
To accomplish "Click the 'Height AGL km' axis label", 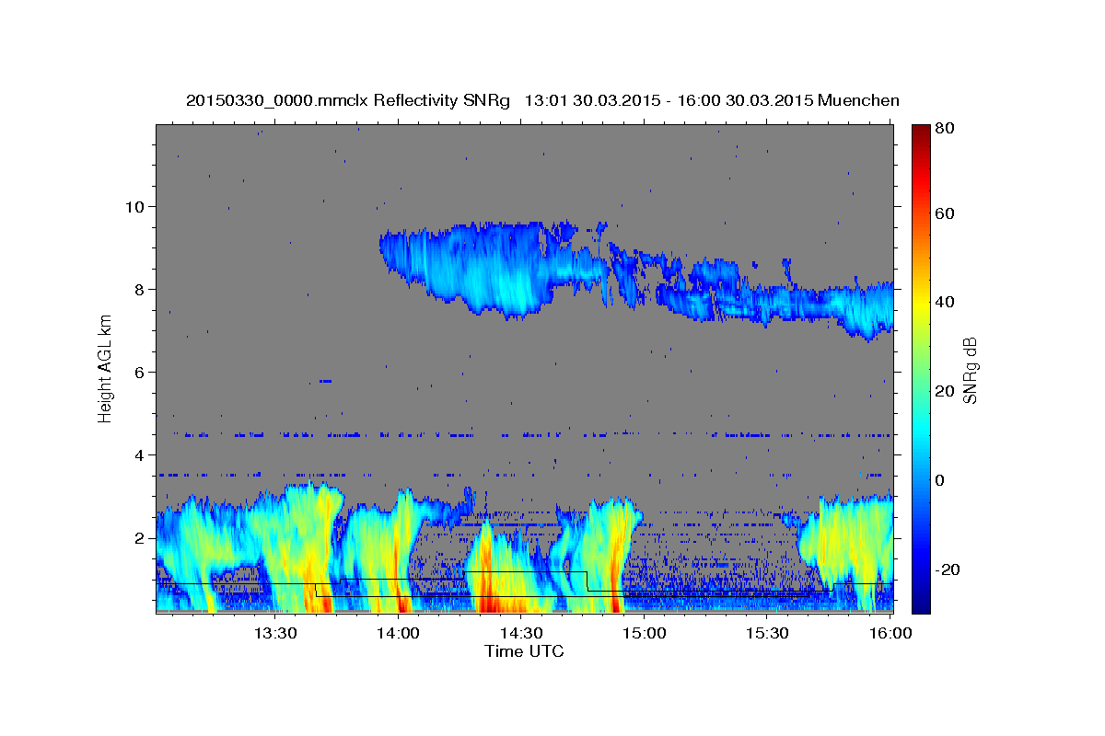I will [106, 369].
